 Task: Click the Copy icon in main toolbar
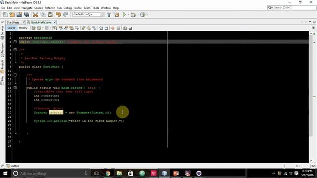43,14
